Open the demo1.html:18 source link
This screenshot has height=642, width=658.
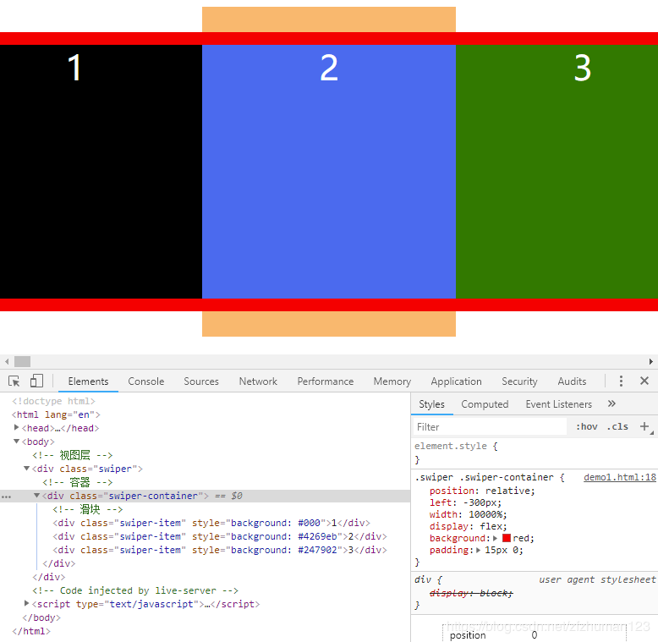619,477
